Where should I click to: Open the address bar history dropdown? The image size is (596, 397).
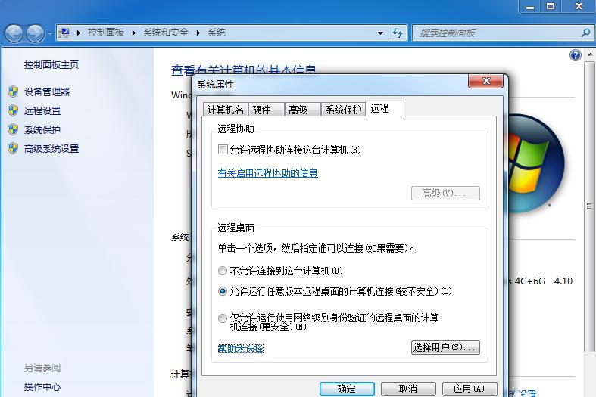click(x=380, y=33)
